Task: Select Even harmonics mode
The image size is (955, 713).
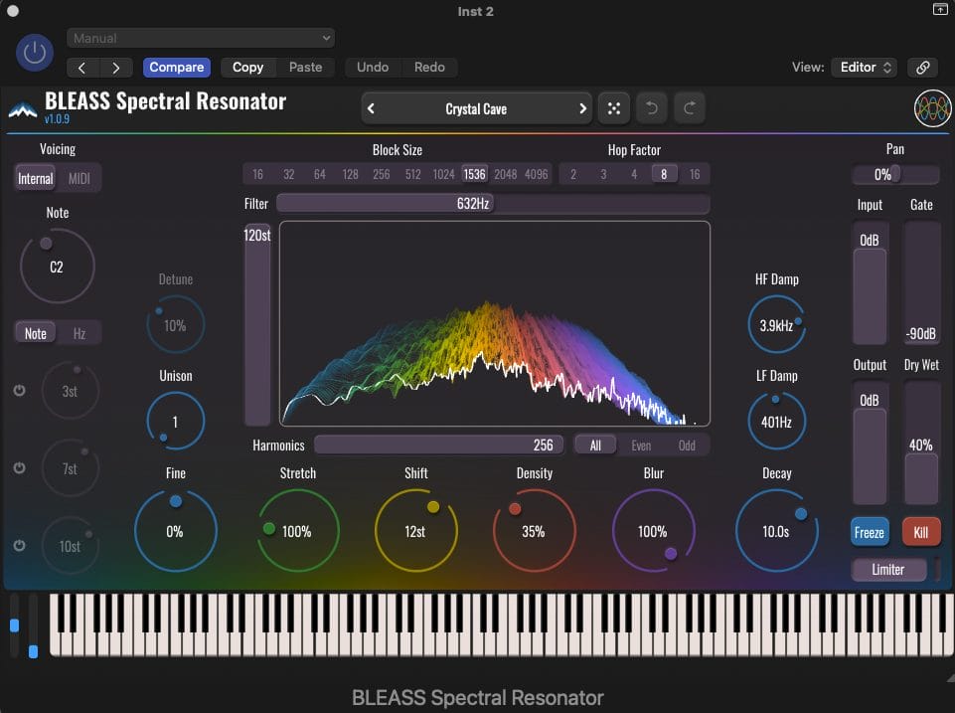Action: pyautogui.click(x=641, y=446)
